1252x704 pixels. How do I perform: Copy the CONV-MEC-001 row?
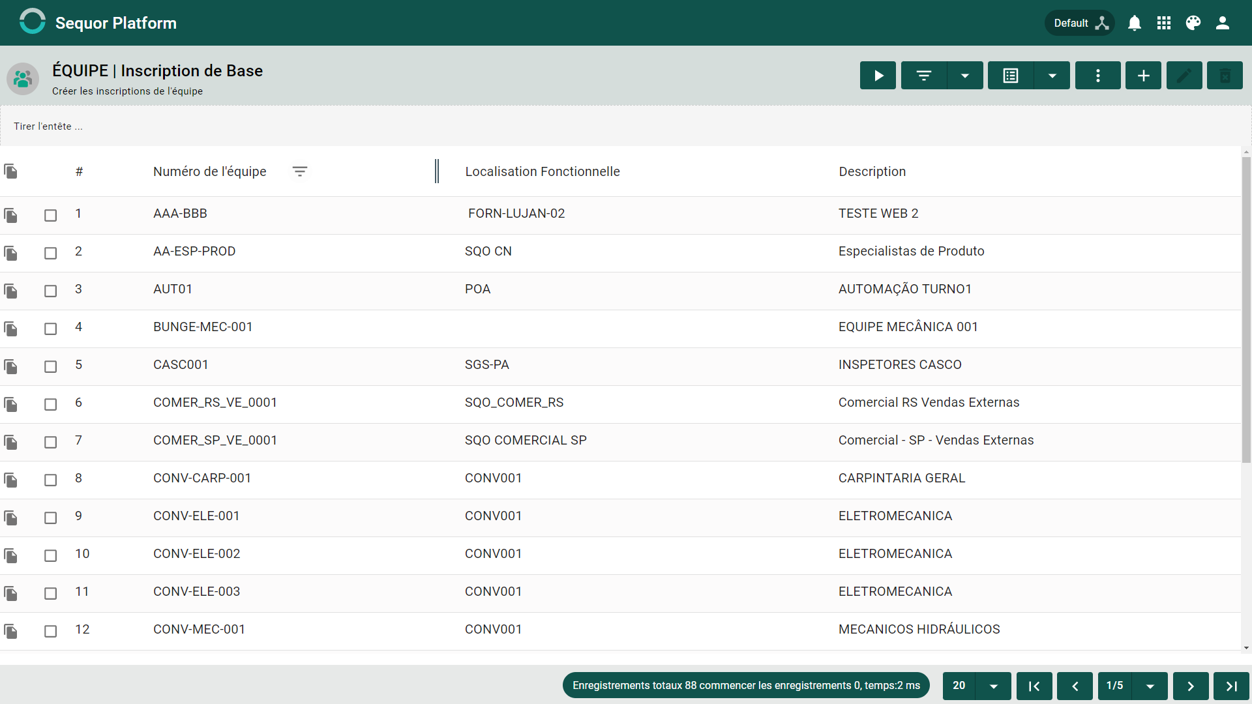coord(10,631)
